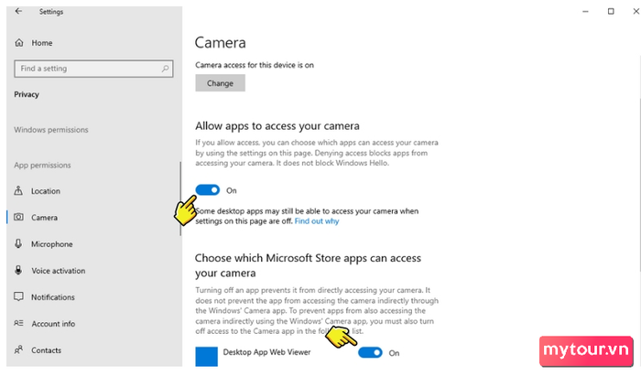Click the search magnifier icon
The image size is (641, 376).
[165, 69]
